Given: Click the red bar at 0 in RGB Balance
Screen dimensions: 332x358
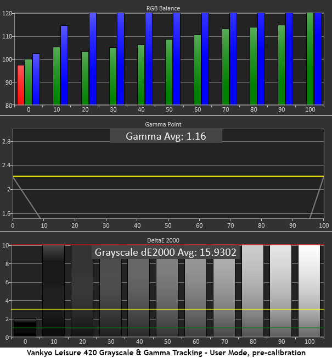Looking at the screenshot, I should 21,85.
